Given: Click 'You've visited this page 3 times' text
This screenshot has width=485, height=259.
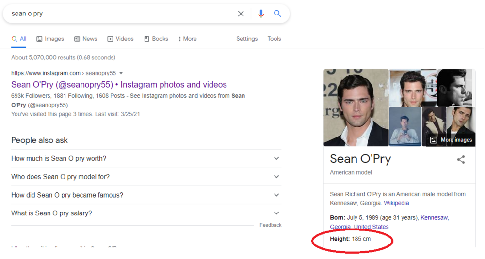Looking at the screenshot, I should coord(76,114).
